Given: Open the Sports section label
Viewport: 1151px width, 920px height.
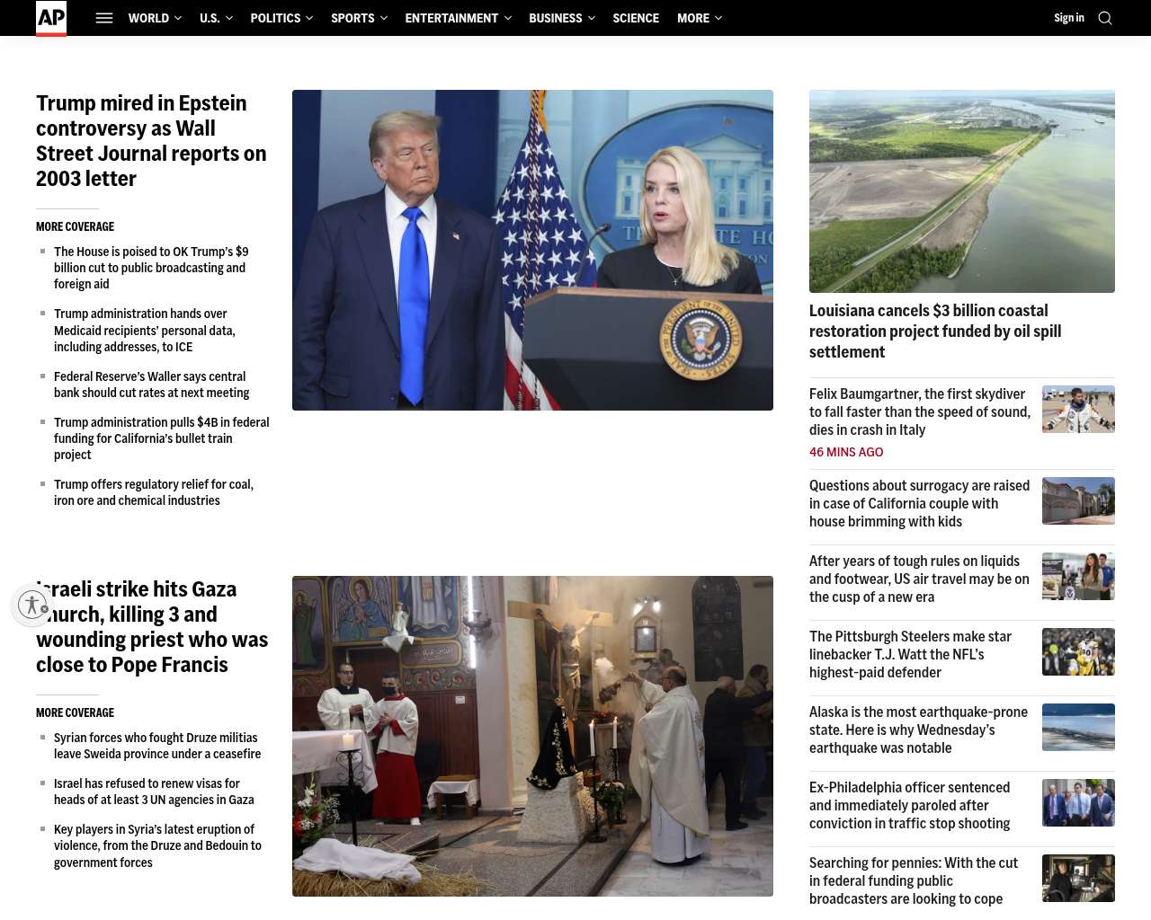Looking at the screenshot, I should coord(352,18).
